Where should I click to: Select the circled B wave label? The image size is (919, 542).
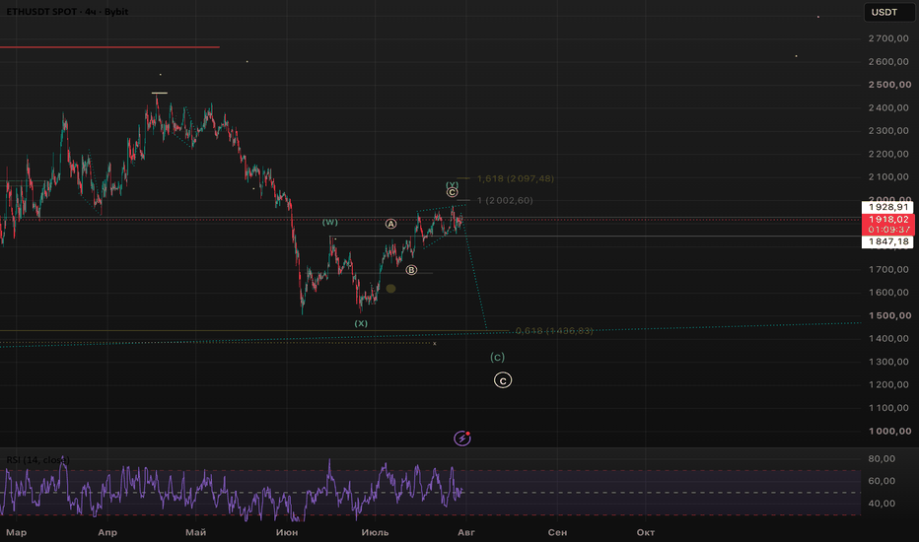411,270
